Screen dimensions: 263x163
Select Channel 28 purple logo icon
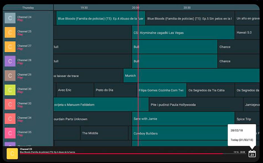tap(10, 61)
